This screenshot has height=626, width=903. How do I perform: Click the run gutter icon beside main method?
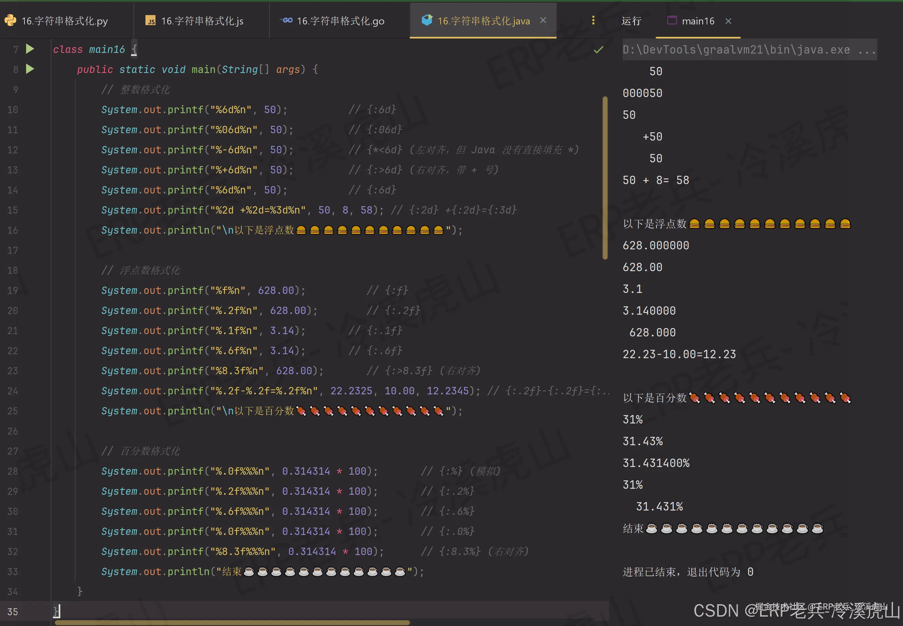(x=30, y=69)
